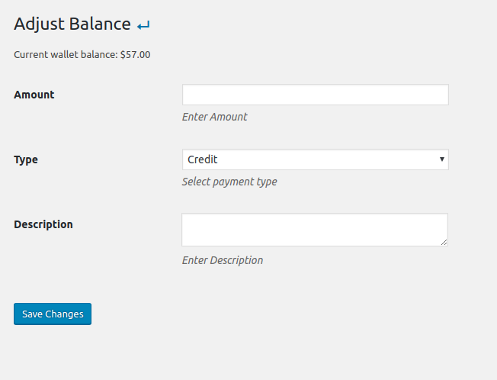This screenshot has width=497, height=380.
Task: Click the bold Description field label
Action: [x=43, y=224]
